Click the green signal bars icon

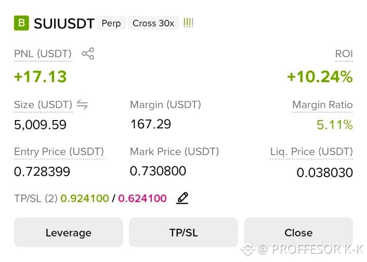coord(188,23)
